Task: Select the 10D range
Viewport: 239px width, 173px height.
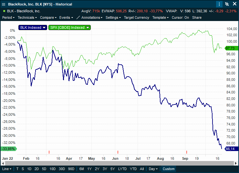Action: [x=53, y=169]
